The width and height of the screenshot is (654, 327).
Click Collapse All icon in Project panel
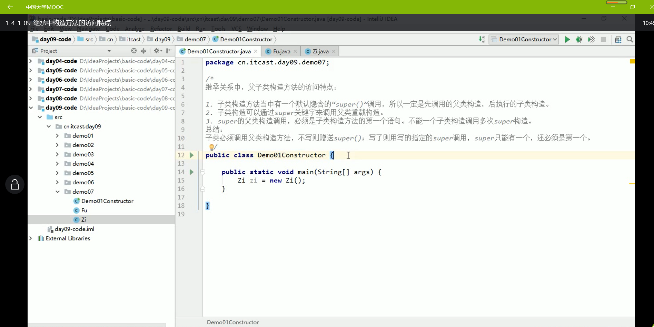point(143,51)
